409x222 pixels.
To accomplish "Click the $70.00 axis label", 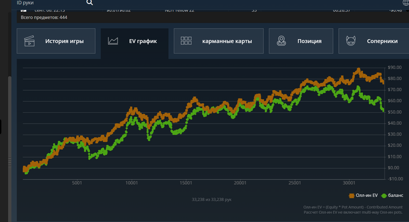I will (394, 90).
